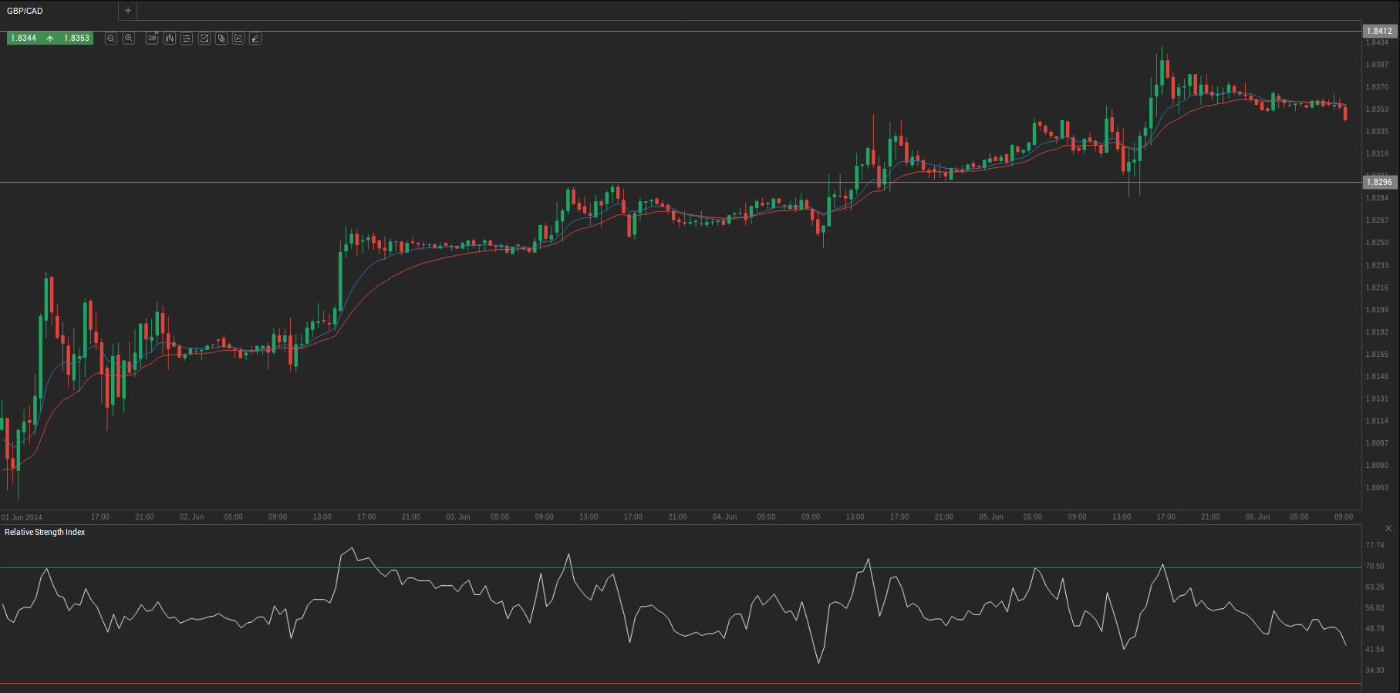Image resolution: width=1400 pixels, height=693 pixels.
Task: Click the 34.30 RSI axis value
Action: 1375,671
